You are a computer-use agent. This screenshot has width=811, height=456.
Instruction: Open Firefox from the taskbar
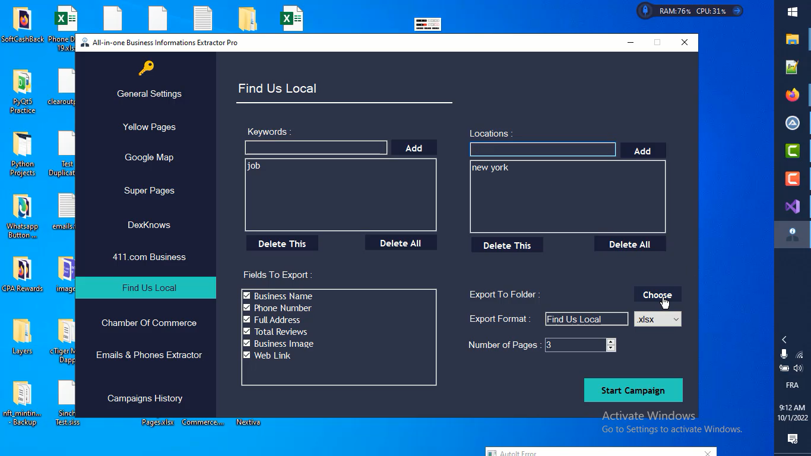click(x=793, y=95)
